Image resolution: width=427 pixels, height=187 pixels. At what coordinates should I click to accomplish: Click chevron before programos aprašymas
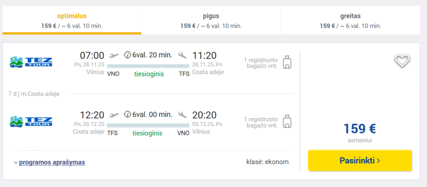15,163
